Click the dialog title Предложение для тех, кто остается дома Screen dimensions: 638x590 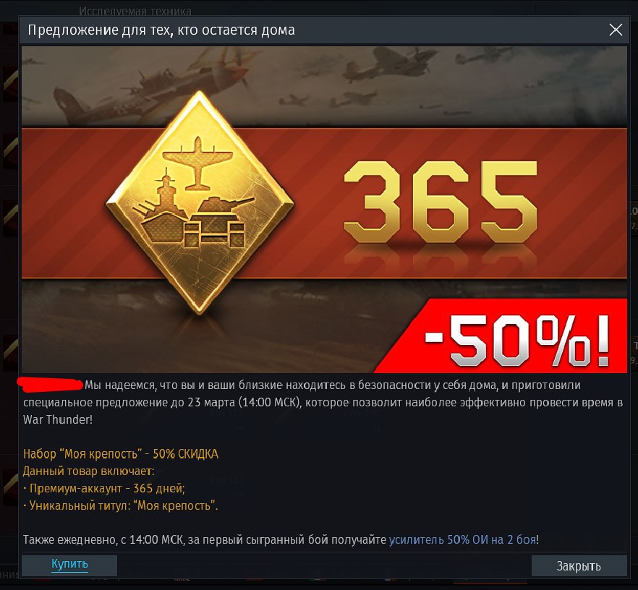pos(161,30)
